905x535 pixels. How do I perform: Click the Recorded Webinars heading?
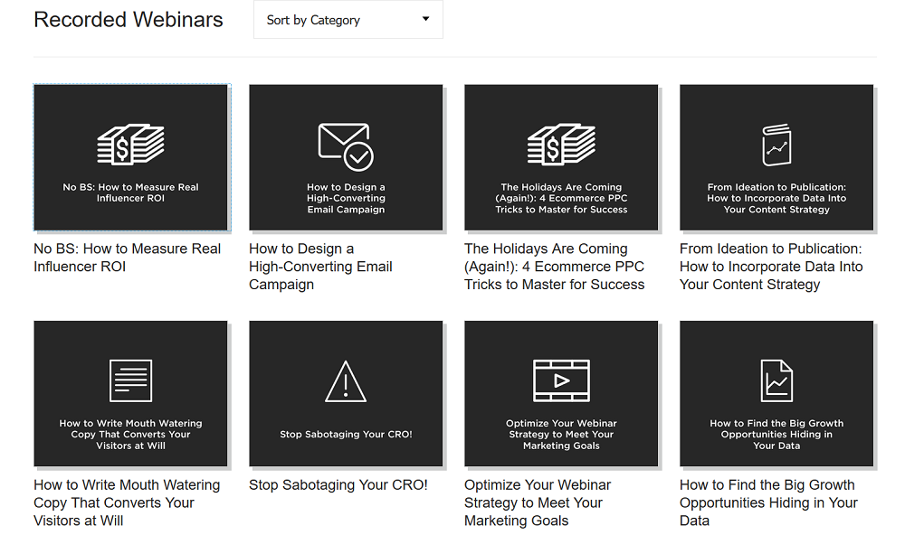(x=129, y=20)
